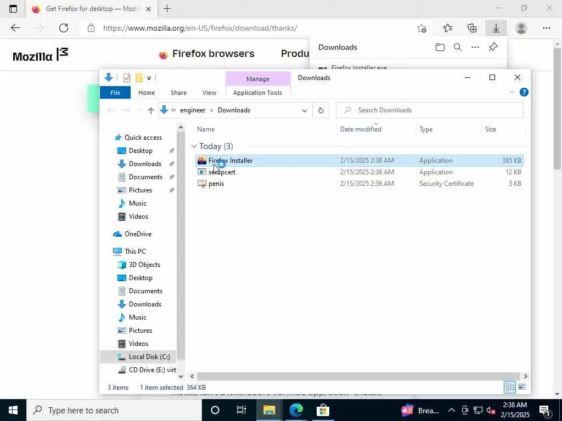Open pinned Desktop under Quick access

click(x=140, y=151)
